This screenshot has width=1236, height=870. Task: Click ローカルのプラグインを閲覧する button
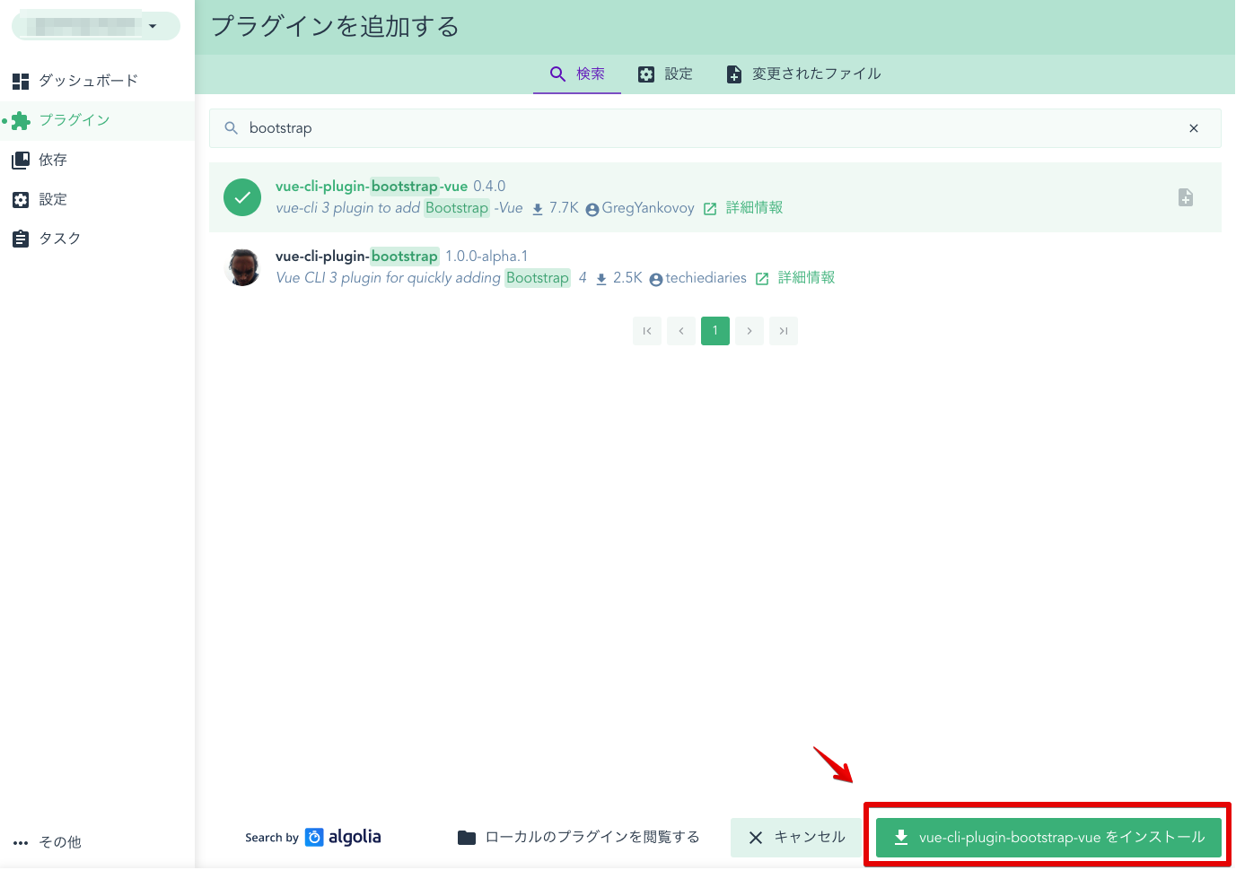coord(579,837)
